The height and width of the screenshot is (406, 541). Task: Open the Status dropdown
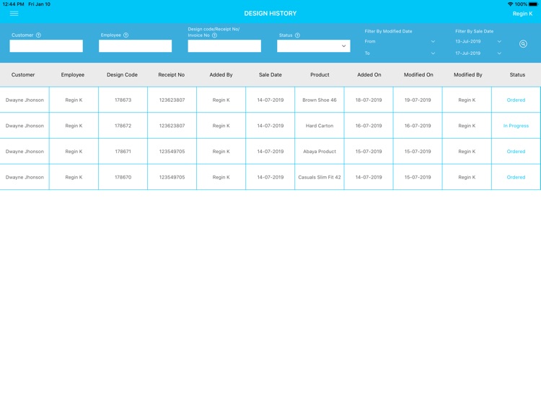[313, 46]
